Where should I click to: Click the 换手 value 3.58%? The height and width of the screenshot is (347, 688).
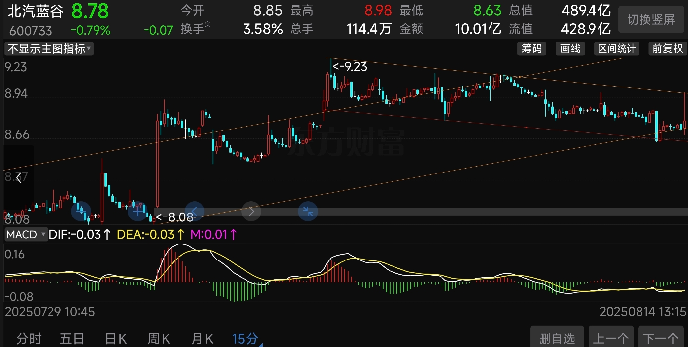pos(263,29)
